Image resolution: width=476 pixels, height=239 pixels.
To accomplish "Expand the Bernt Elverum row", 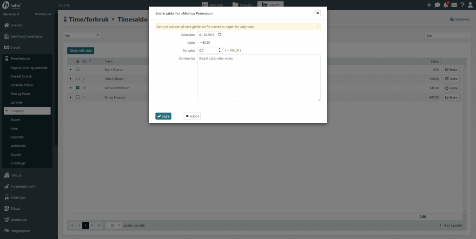I will tap(71, 69).
